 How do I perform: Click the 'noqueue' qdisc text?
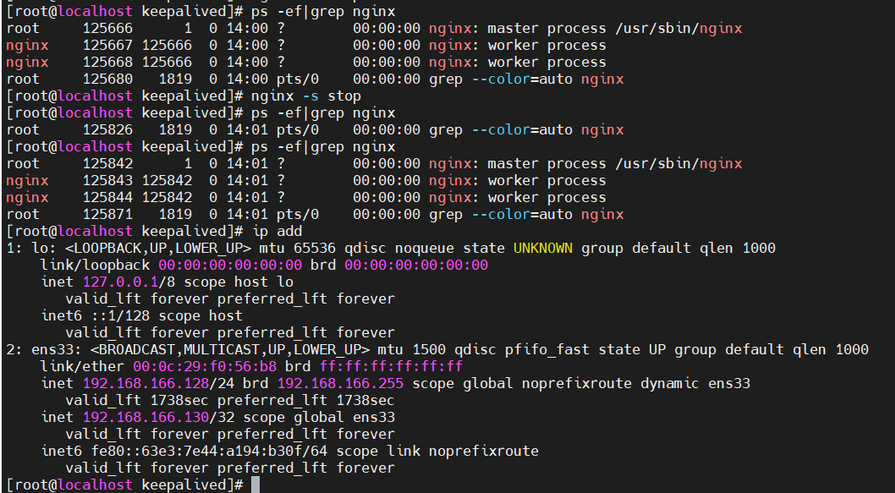tap(425, 249)
